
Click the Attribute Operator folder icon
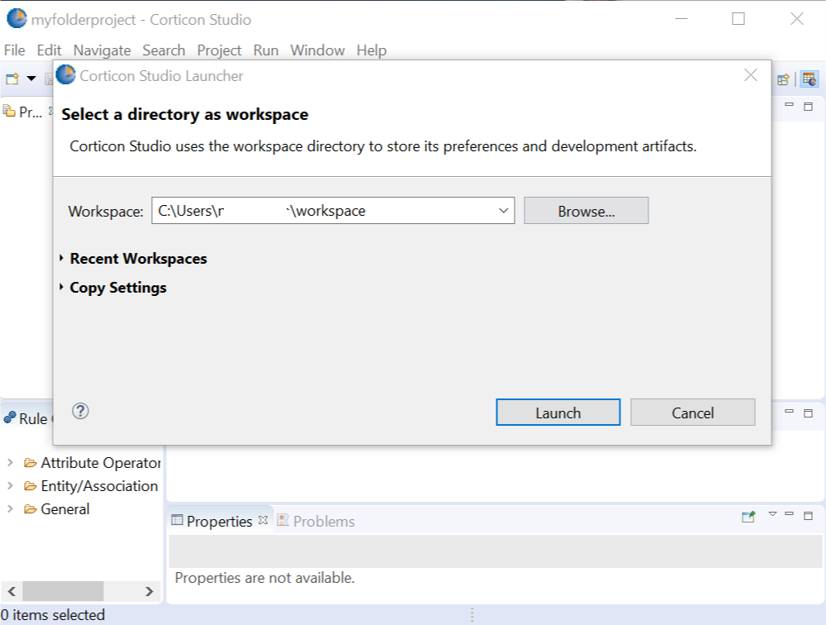point(30,463)
